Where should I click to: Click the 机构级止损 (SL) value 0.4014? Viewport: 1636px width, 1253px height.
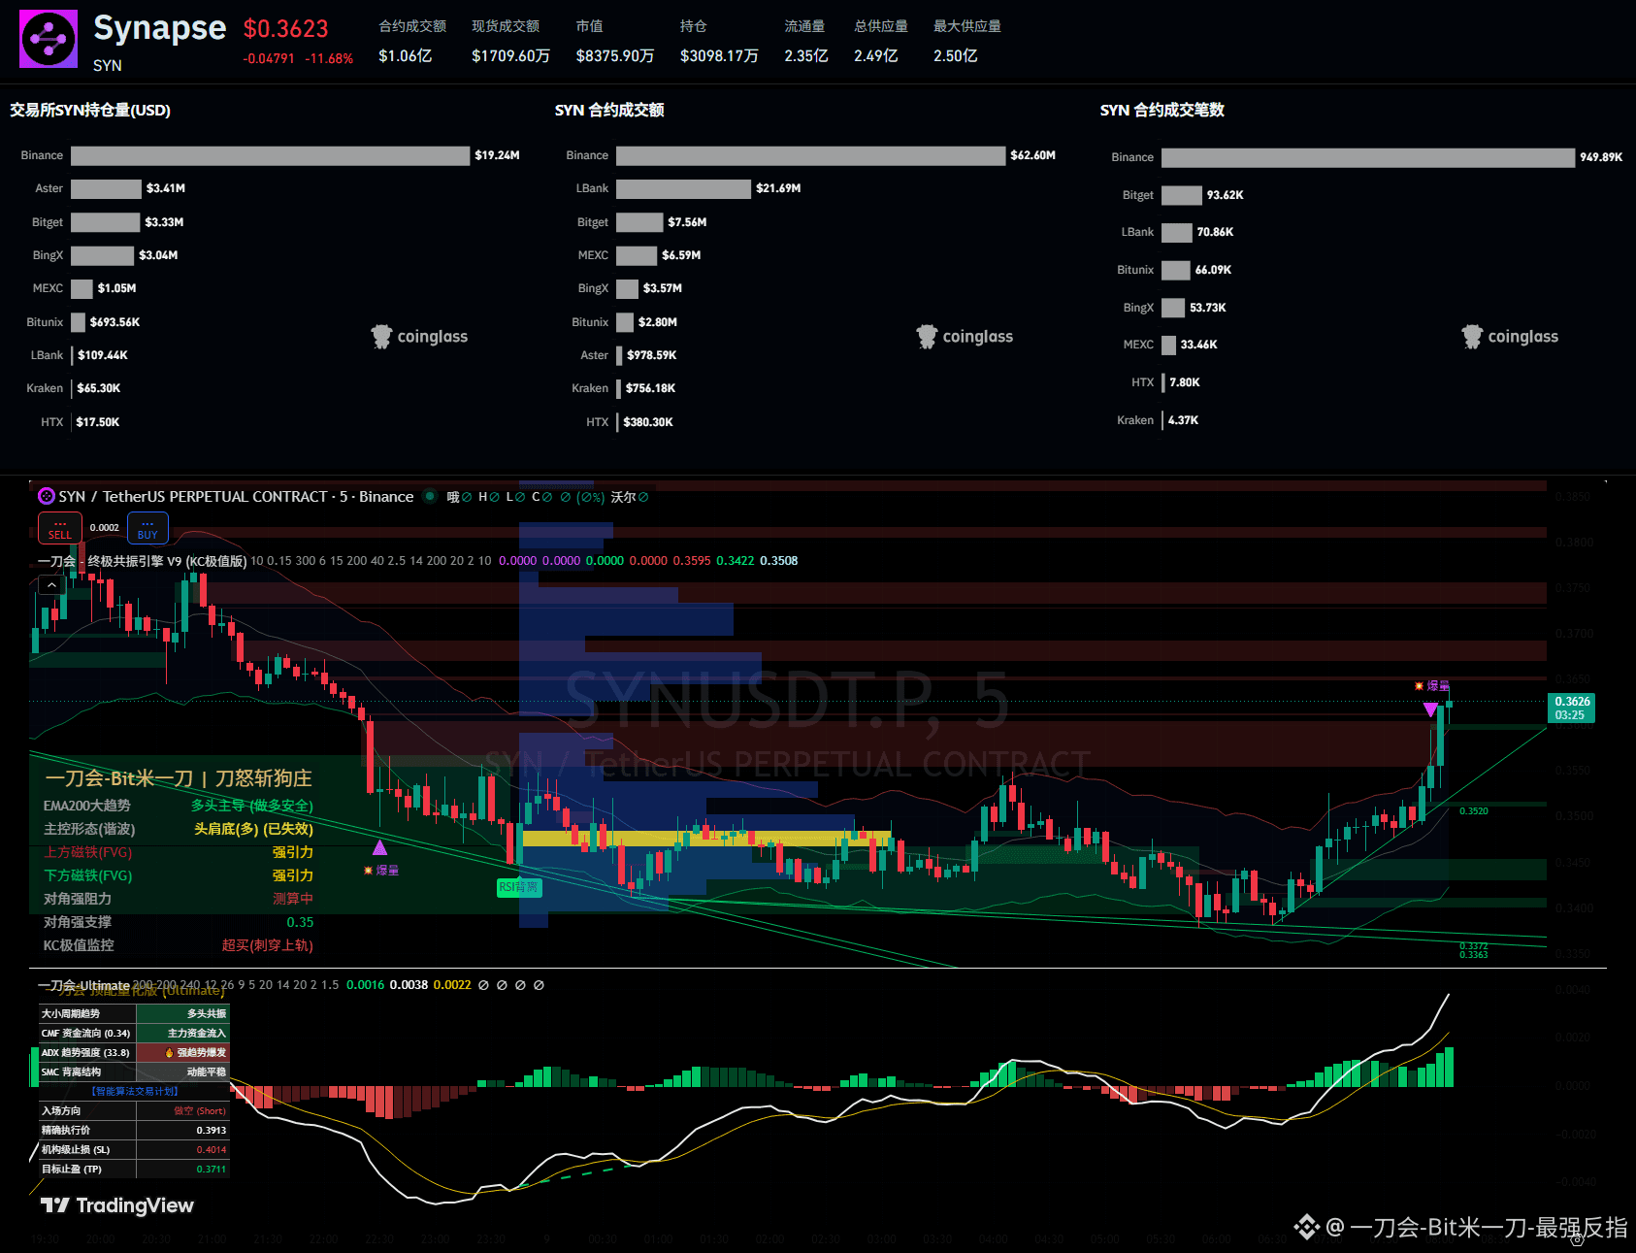(x=212, y=1149)
